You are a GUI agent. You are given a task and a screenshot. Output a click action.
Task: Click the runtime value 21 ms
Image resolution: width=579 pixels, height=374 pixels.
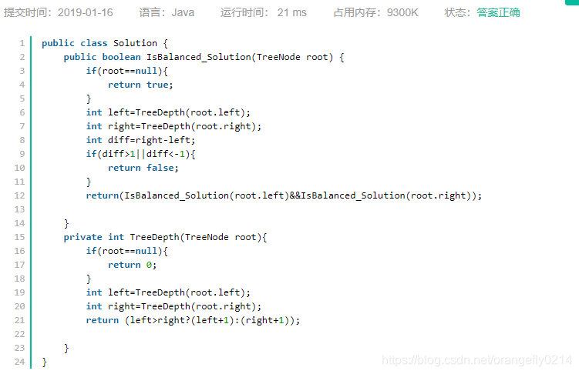pyautogui.click(x=291, y=12)
